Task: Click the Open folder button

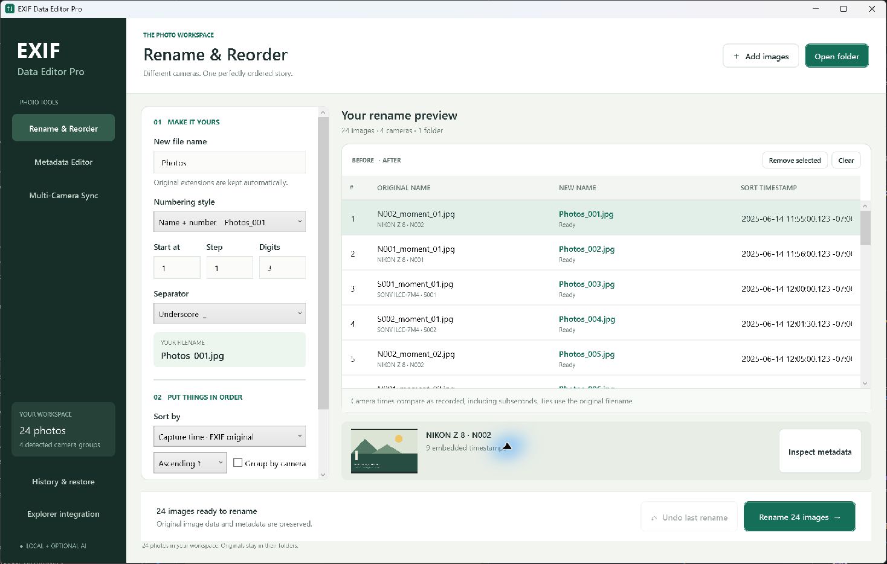Action: (x=837, y=56)
